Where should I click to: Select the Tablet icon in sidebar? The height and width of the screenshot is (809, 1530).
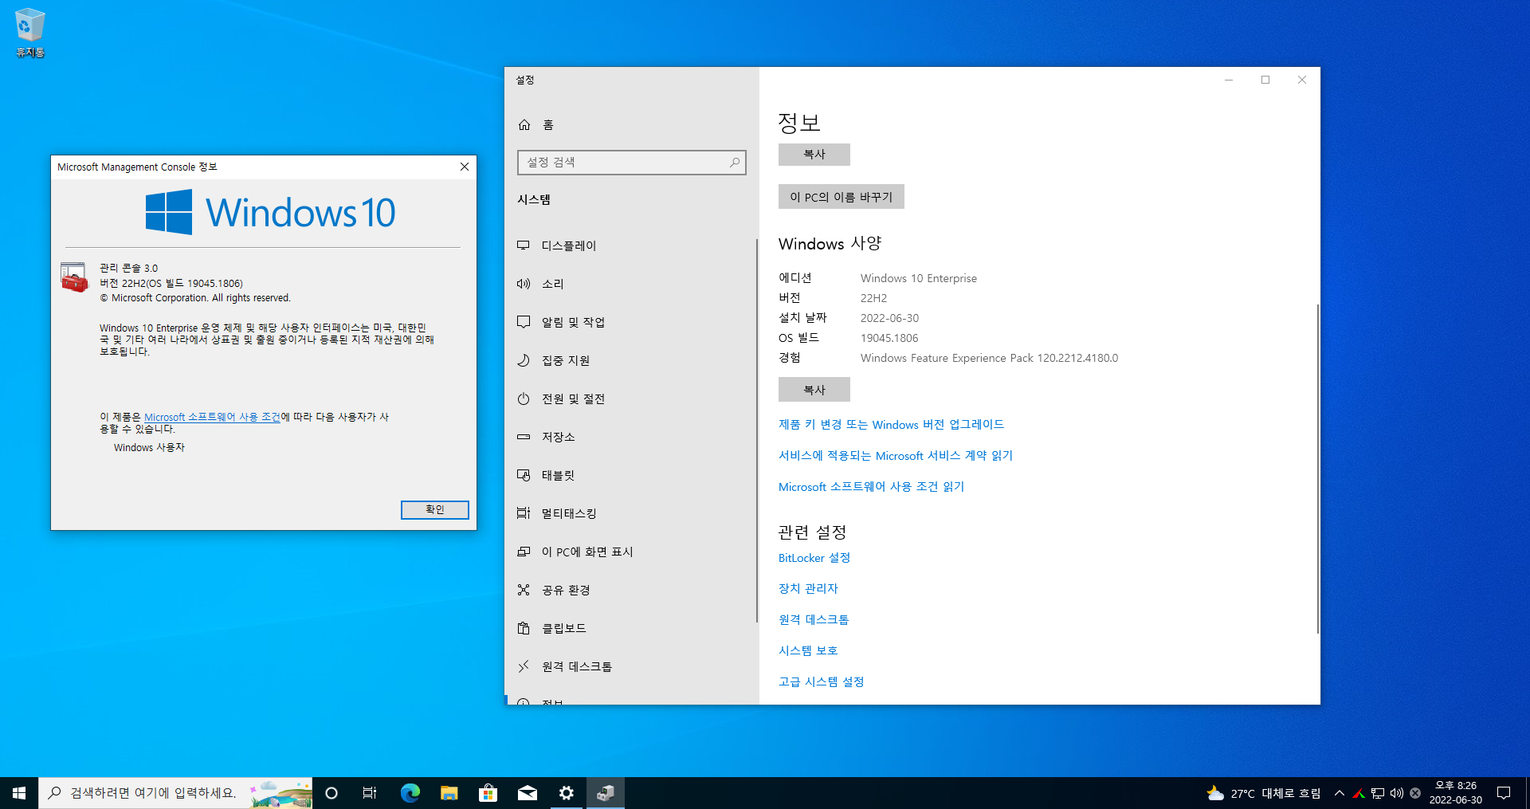tap(524, 475)
